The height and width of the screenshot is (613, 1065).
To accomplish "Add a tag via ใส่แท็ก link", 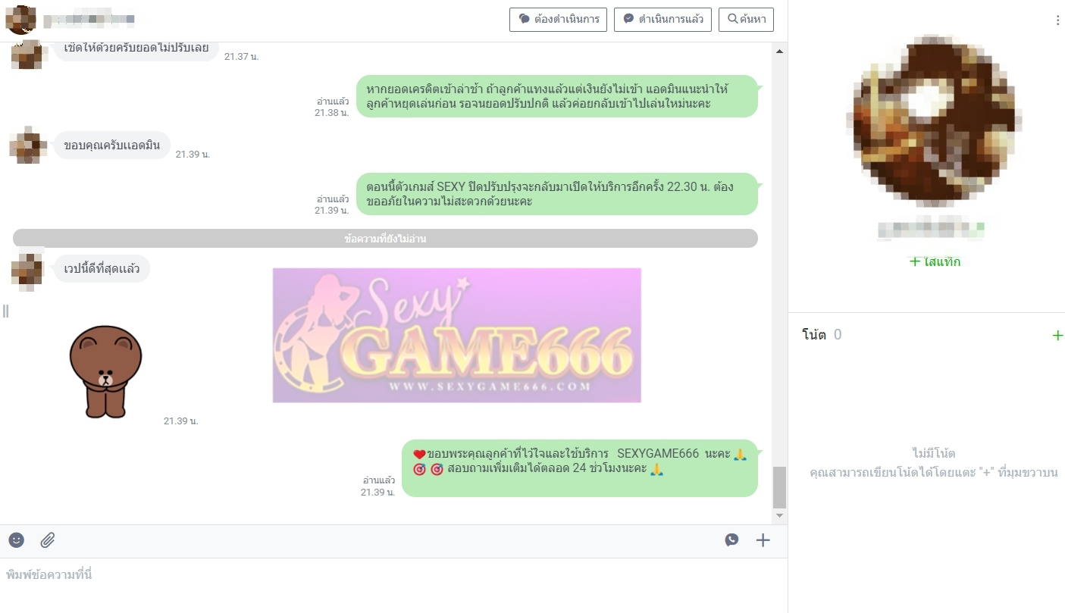I will (935, 261).
